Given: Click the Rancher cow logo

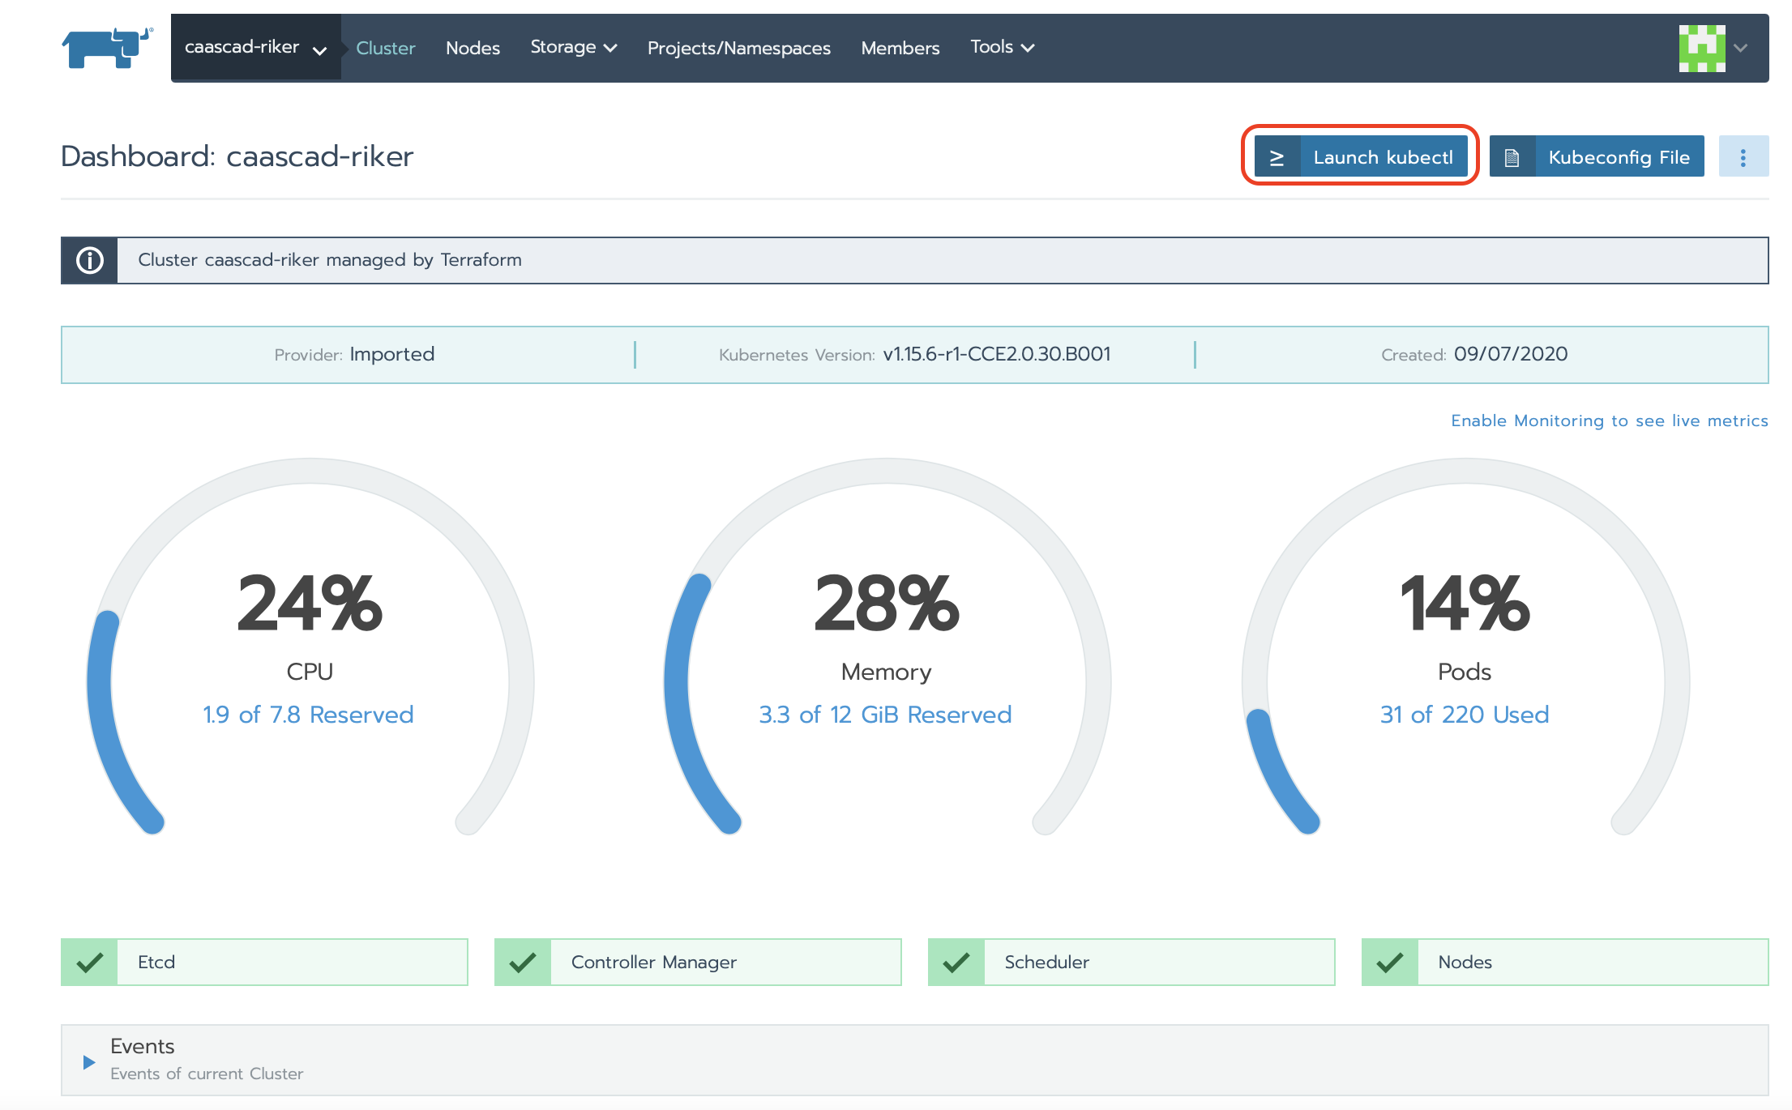Looking at the screenshot, I should click(107, 48).
